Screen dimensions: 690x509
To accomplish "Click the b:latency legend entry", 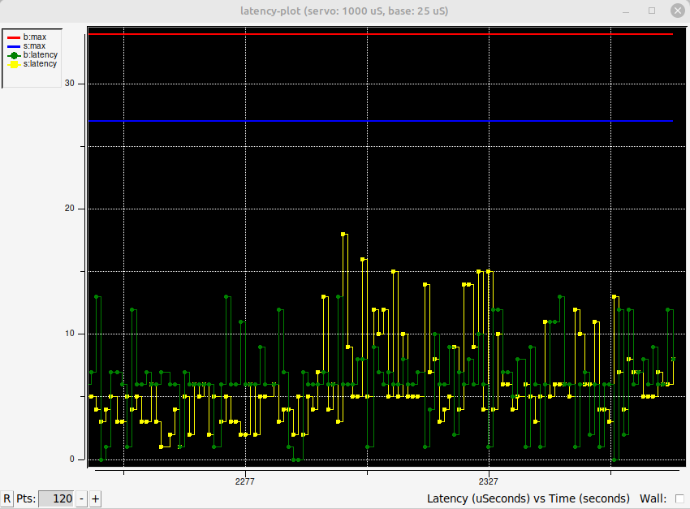I will point(32,55).
